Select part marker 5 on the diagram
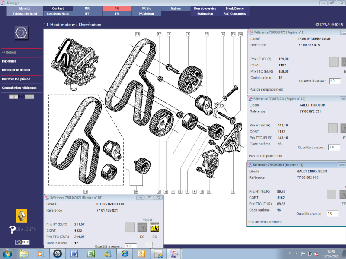Viewport: 346px width, 259px height. tap(180, 192)
